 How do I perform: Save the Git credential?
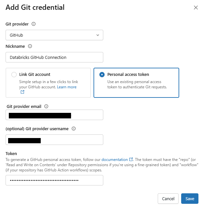click(190, 199)
